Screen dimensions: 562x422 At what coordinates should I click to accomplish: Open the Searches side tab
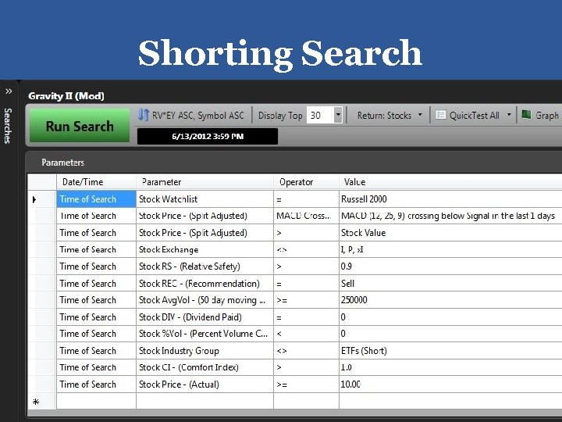8,125
